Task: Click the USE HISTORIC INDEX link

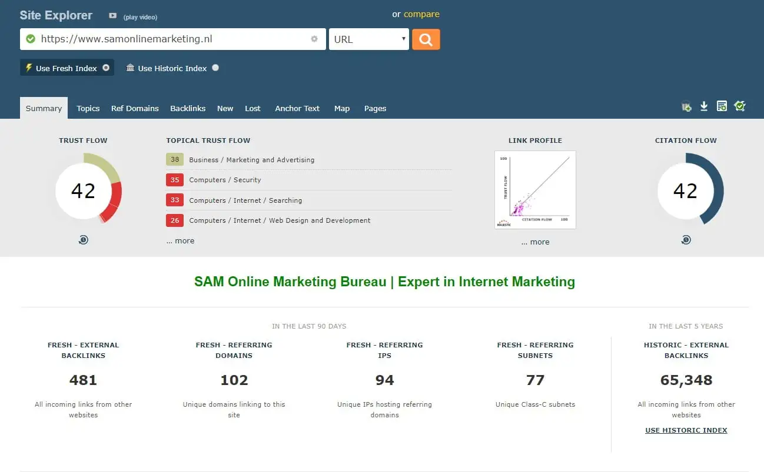Action: pos(686,430)
